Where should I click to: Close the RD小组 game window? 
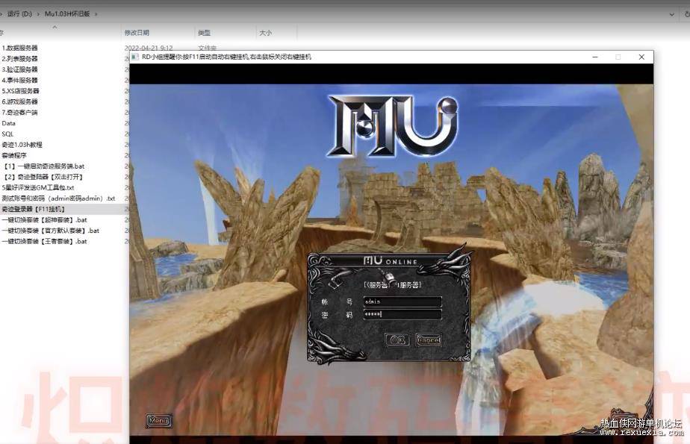click(x=641, y=57)
